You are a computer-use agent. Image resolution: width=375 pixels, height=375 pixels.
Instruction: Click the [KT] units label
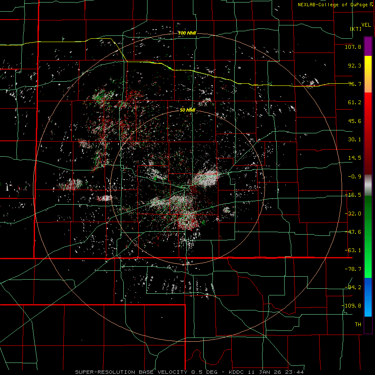point(356,29)
